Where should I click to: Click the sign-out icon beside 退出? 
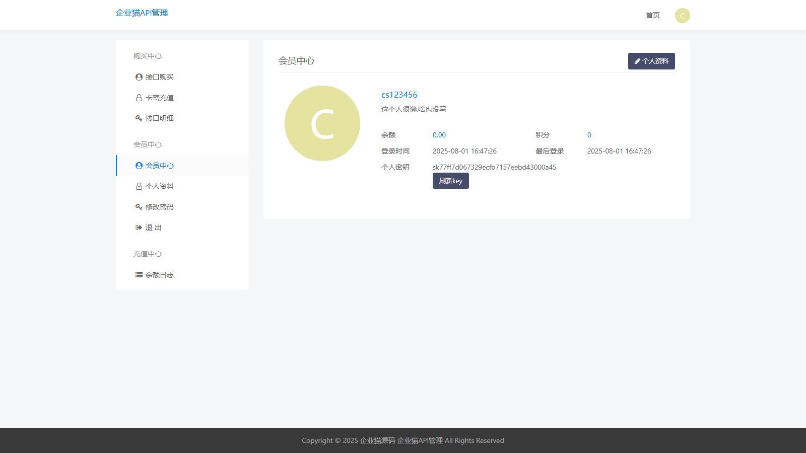[139, 228]
